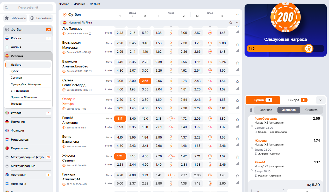329x192 pixels.
Task: Star the Гранада – Атлетико М match
Action: pos(237,176)
